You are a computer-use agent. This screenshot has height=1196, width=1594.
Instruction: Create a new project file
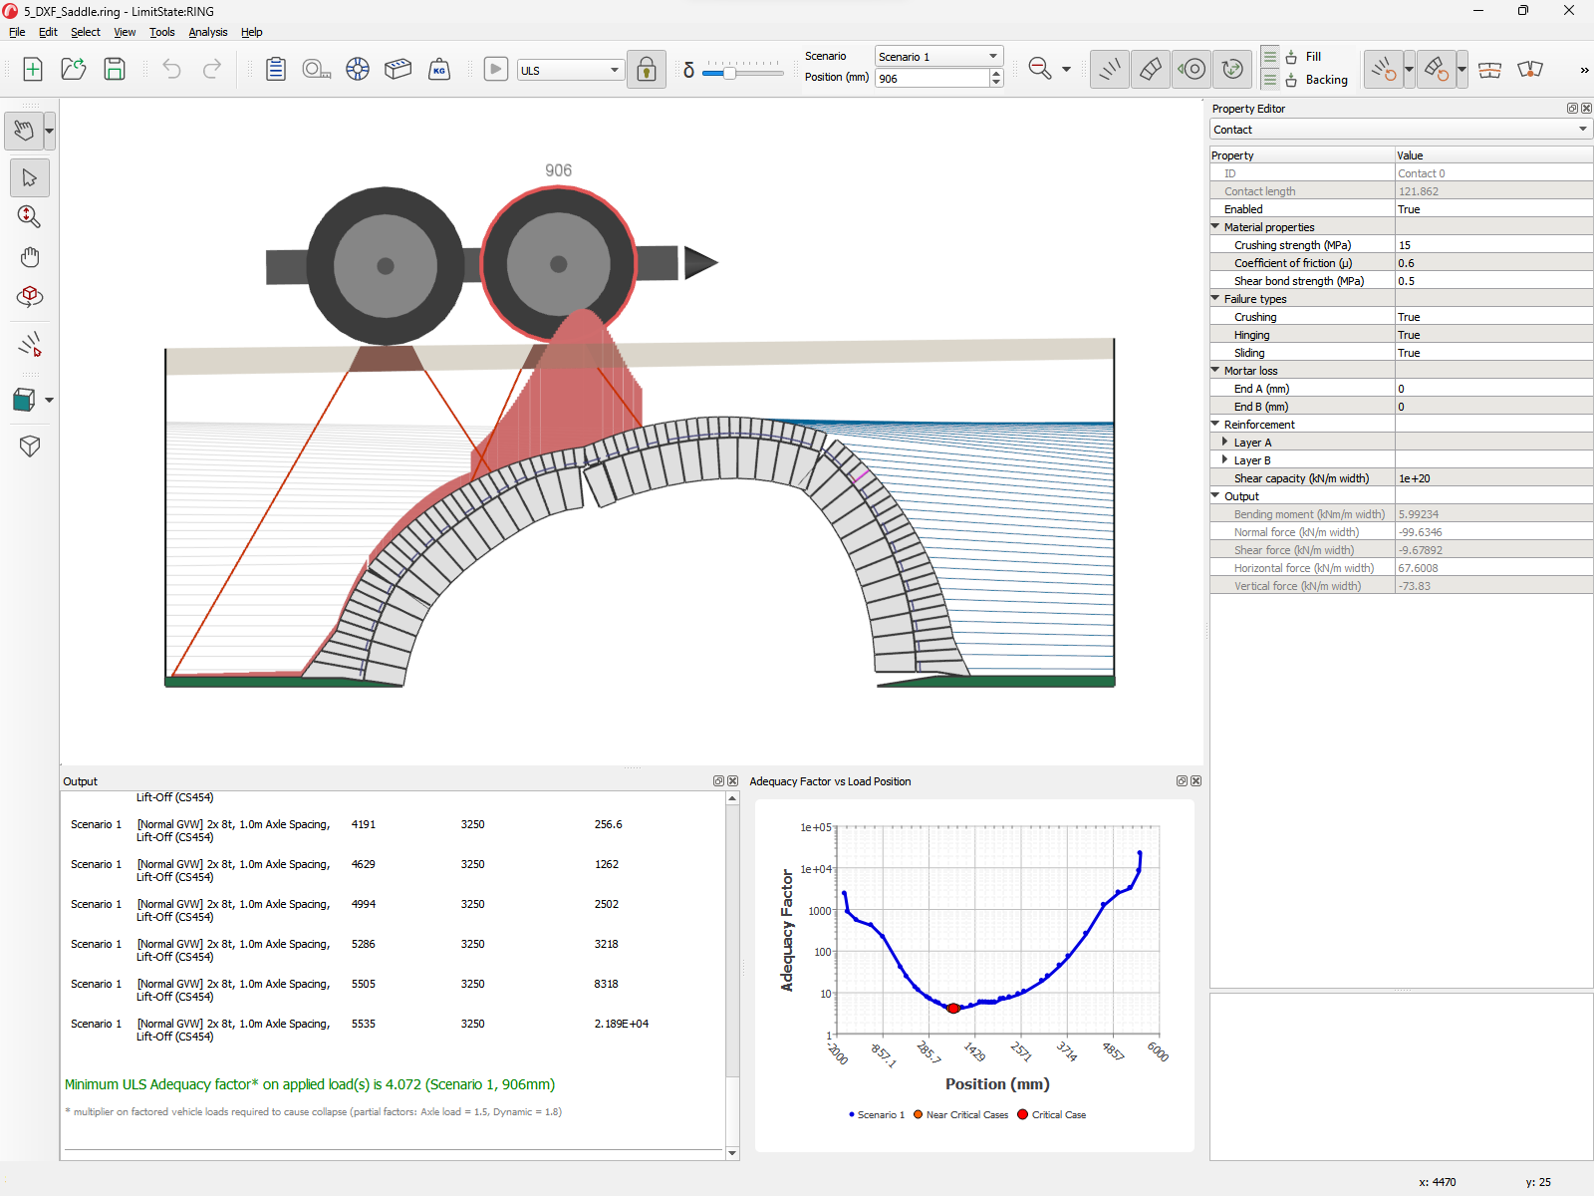pyautogui.click(x=33, y=69)
